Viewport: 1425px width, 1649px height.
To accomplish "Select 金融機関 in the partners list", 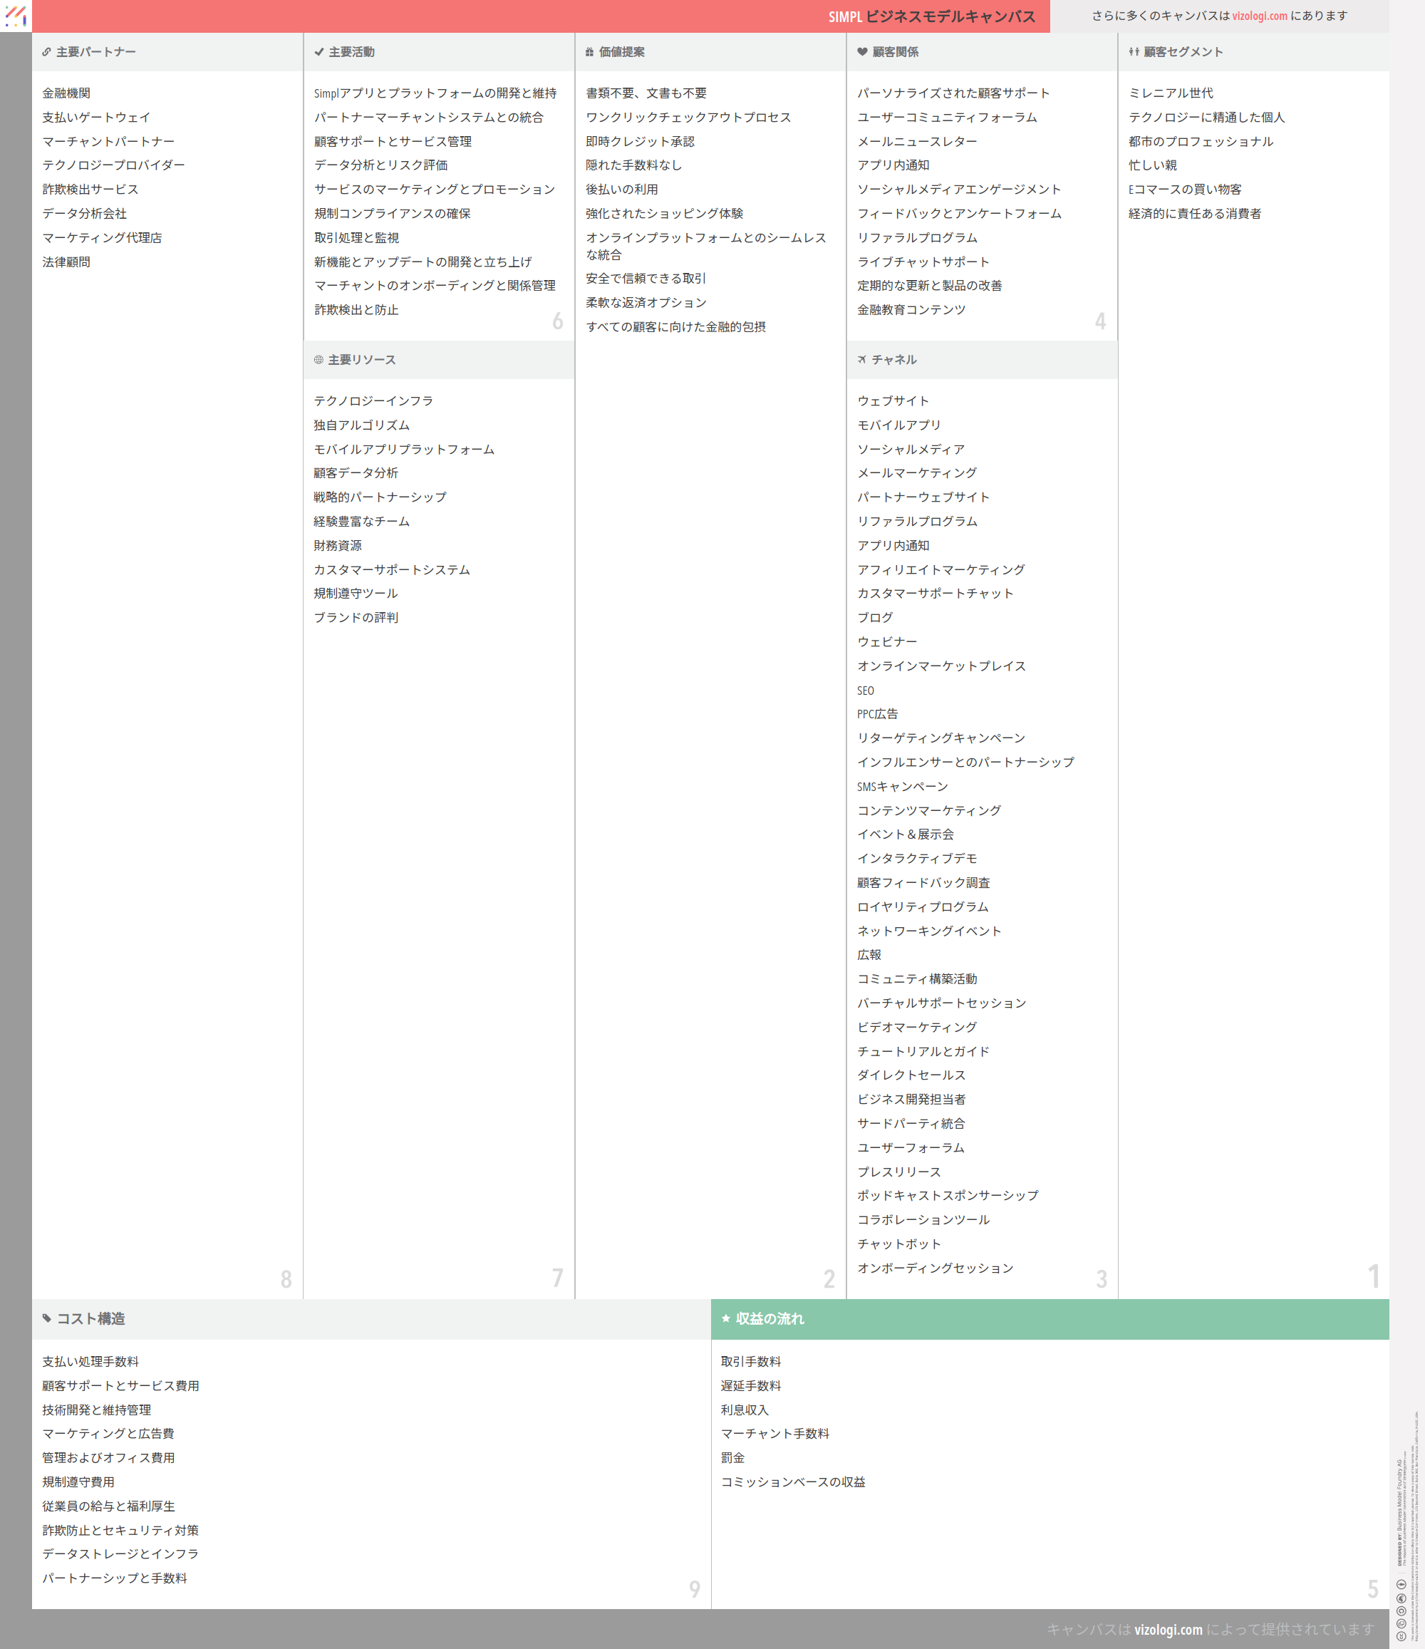I will (66, 93).
